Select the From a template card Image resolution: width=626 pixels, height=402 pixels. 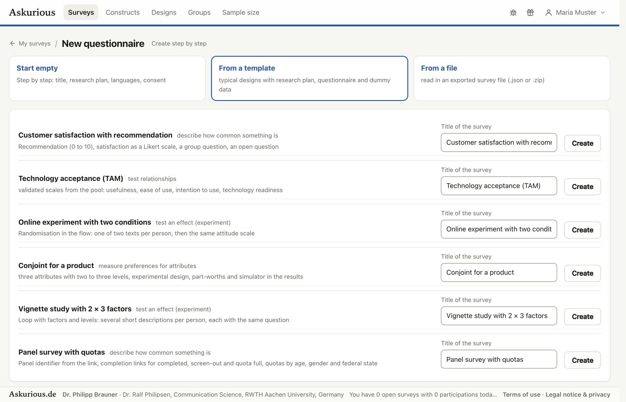tap(309, 78)
